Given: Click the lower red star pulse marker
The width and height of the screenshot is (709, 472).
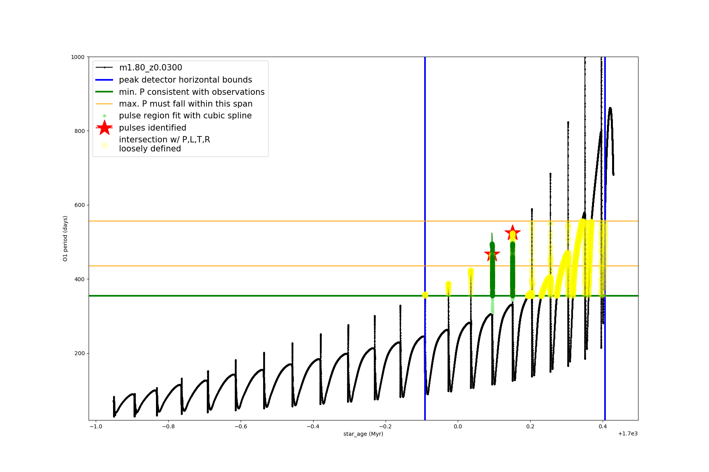Looking at the screenshot, I should pos(492,254).
